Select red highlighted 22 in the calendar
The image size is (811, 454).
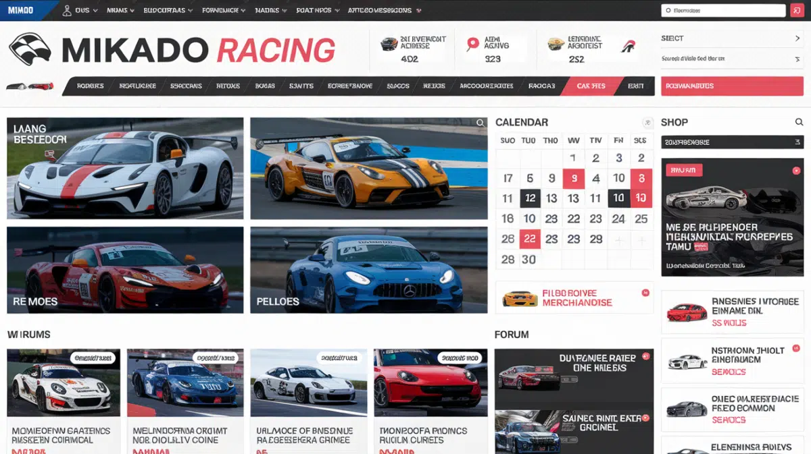click(x=530, y=239)
